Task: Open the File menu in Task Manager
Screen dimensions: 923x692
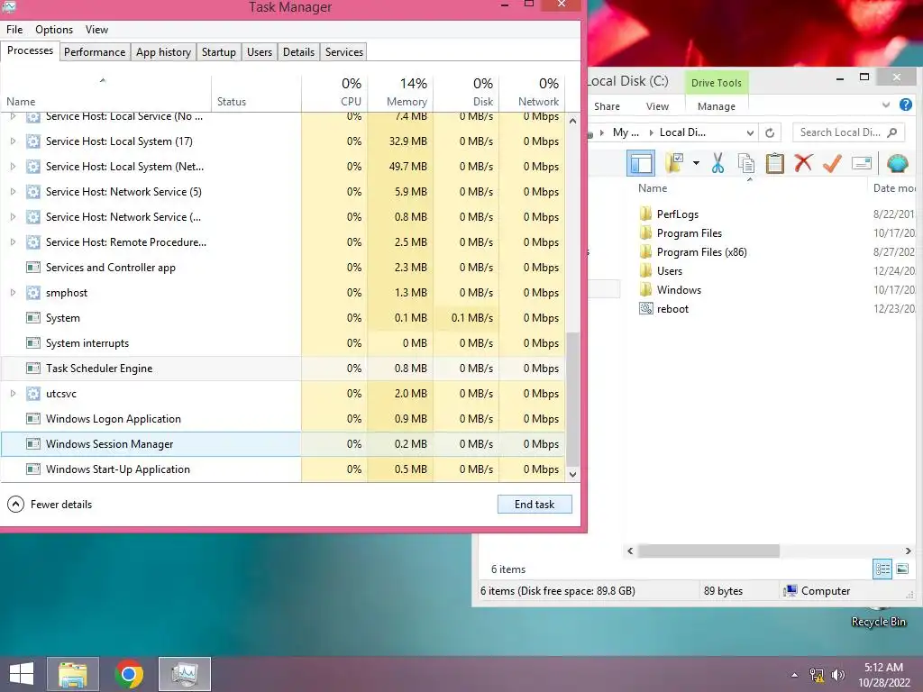Action: point(14,30)
